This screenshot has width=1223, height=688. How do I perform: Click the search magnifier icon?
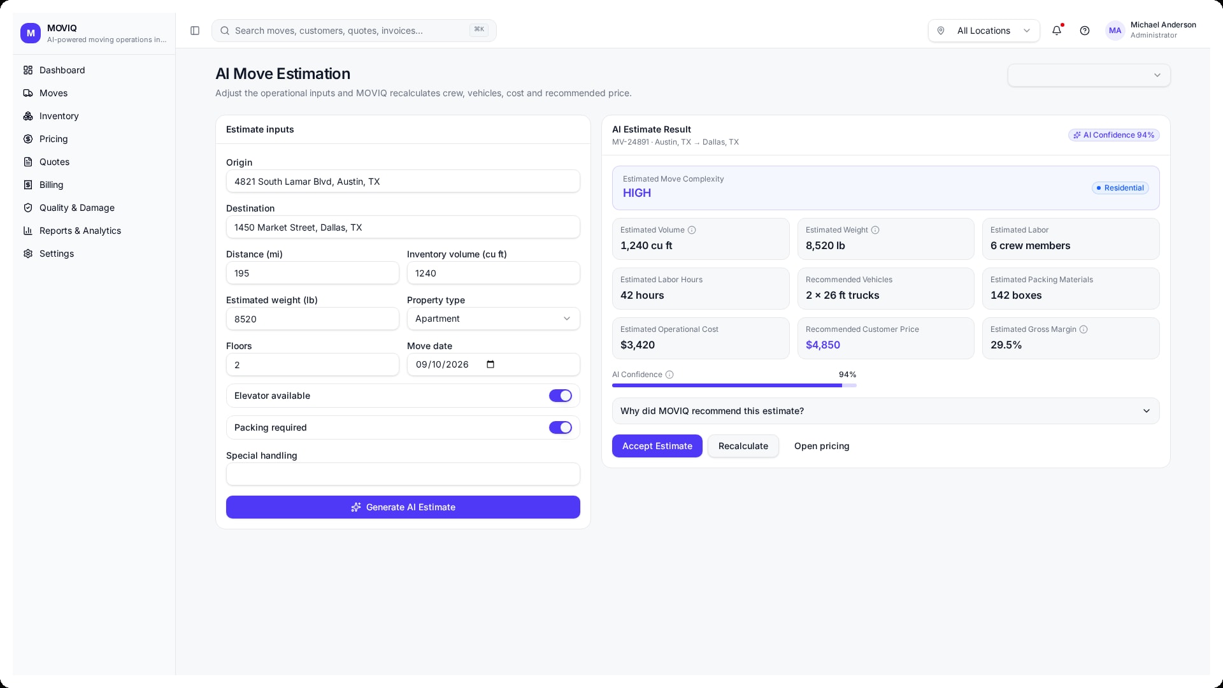(x=225, y=31)
